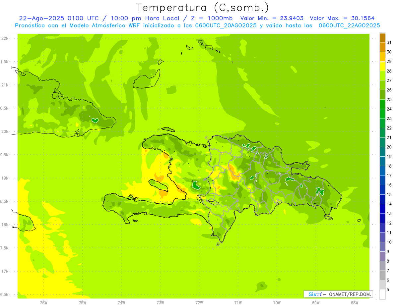Click the 7.5N latitude axis label

(5, 248)
